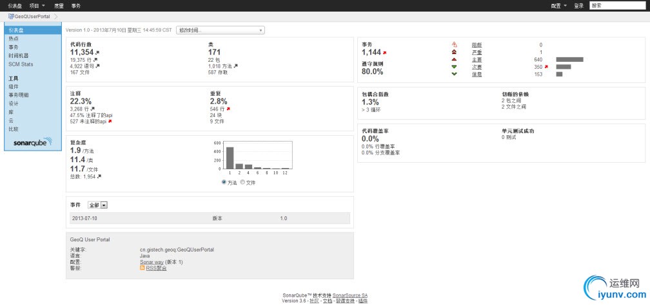Click trend arrow beside 1,018 方法
This screenshot has height=305, width=650.
point(236,66)
